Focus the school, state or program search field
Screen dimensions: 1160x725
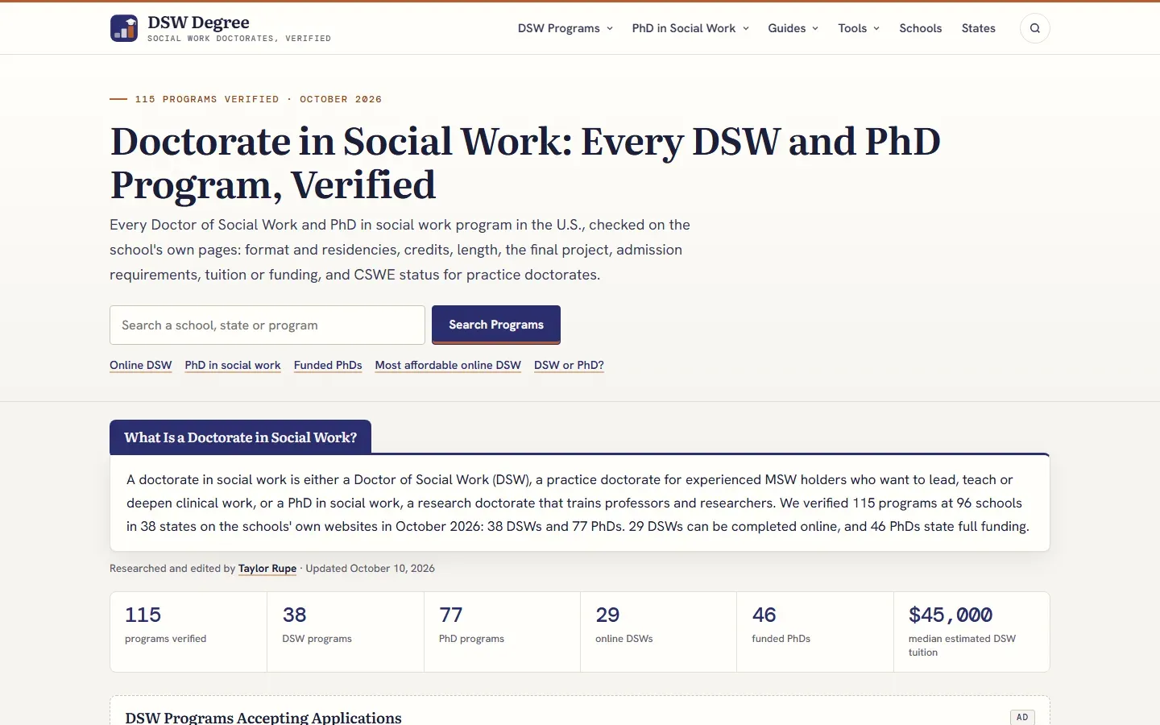point(267,325)
